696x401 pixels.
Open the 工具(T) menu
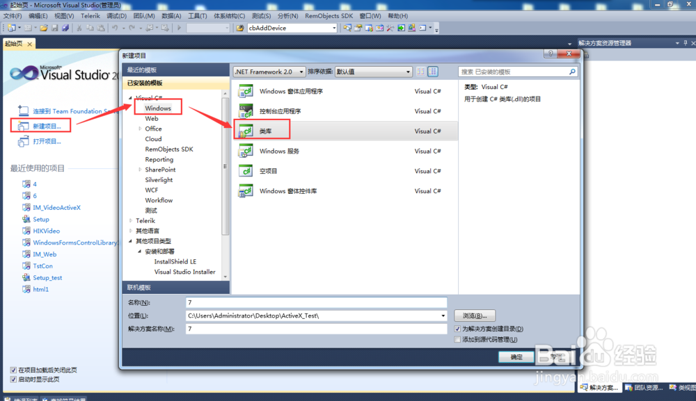[x=198, y=16]
